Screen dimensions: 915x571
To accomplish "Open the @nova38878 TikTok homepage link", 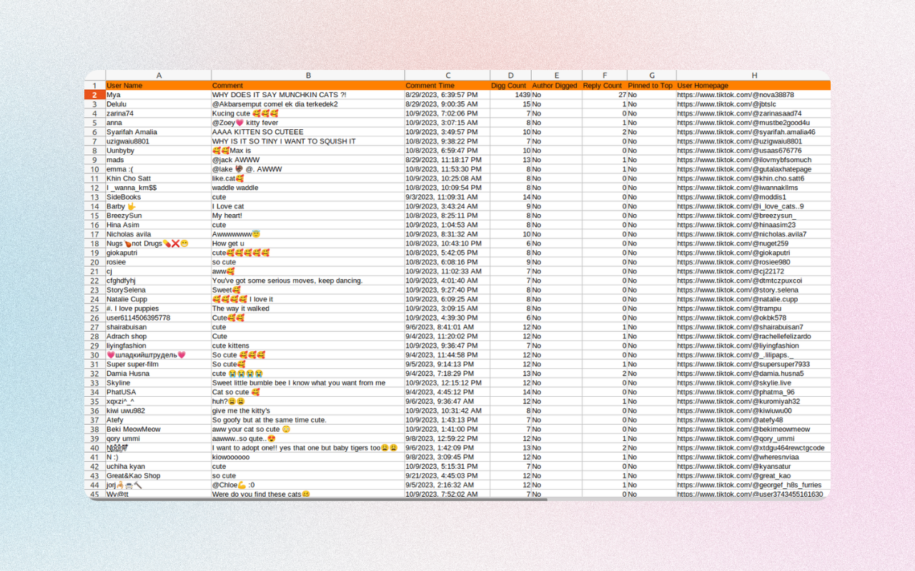I will (735, 95).
